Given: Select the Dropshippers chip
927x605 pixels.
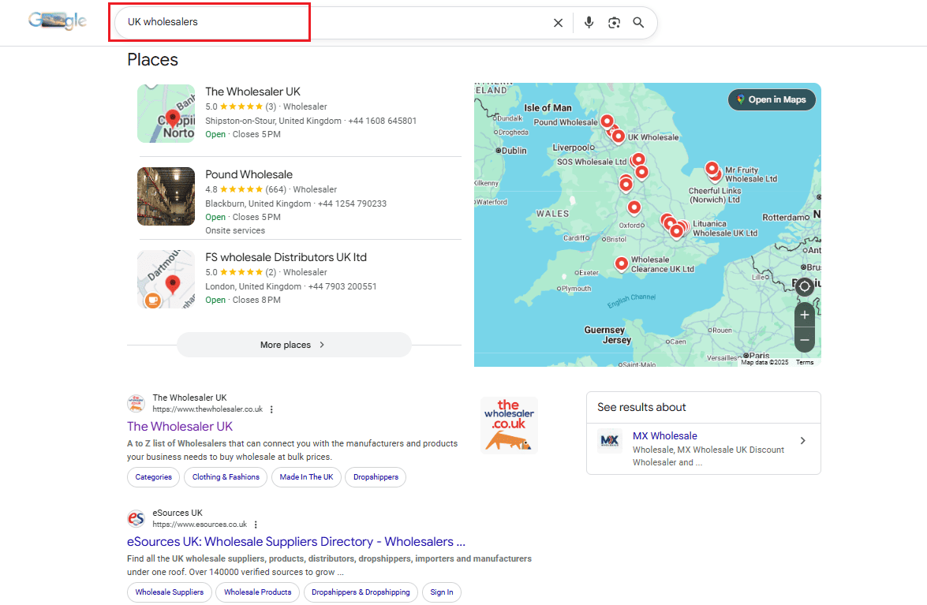Looking at the screenshot, I should tap(376, 477).
